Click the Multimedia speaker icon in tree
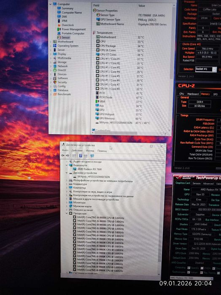The image size is (221, 295). 55,58
